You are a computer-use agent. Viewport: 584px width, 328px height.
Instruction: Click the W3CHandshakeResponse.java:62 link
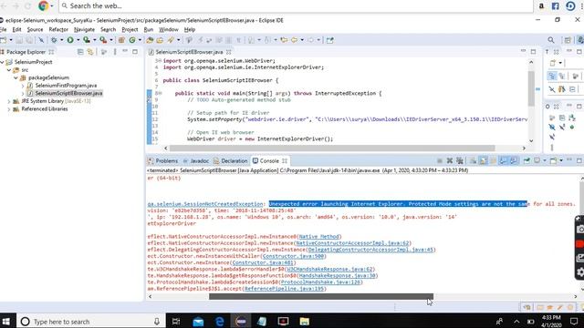330,270
